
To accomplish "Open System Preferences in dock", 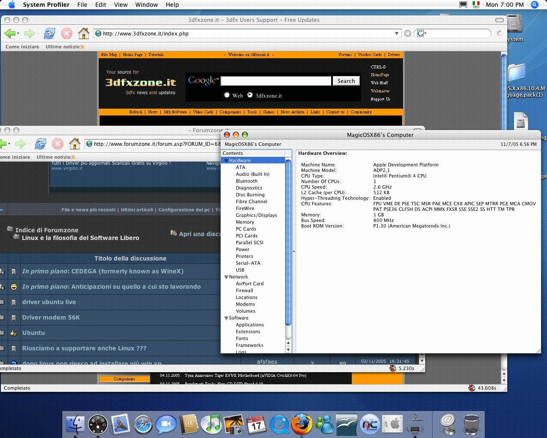I will click(392, 424).
